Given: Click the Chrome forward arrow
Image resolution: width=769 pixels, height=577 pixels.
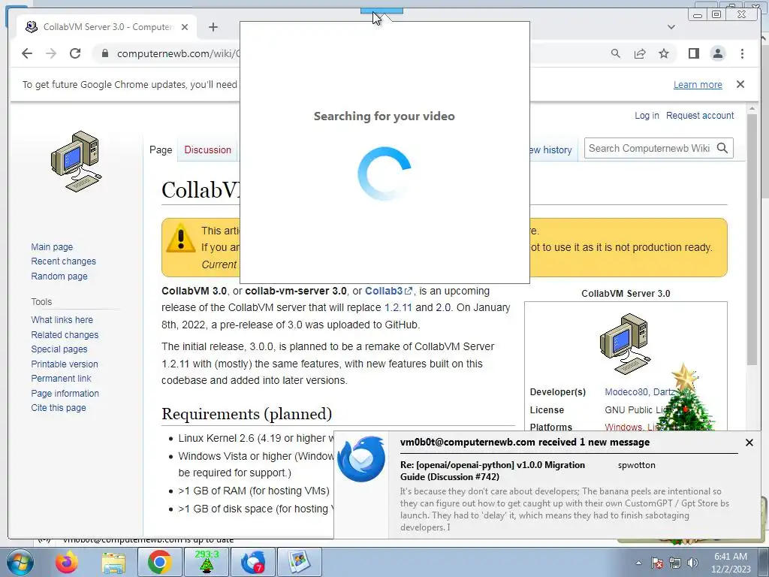Looking at the screenshot, I should point(51,53).
